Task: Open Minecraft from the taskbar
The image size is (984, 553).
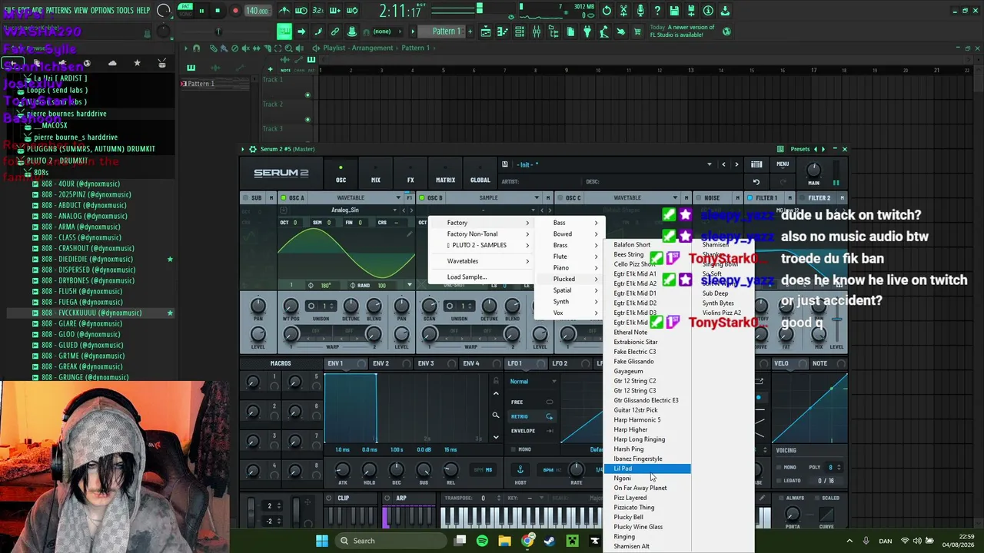Action: (x=572, y=541)
